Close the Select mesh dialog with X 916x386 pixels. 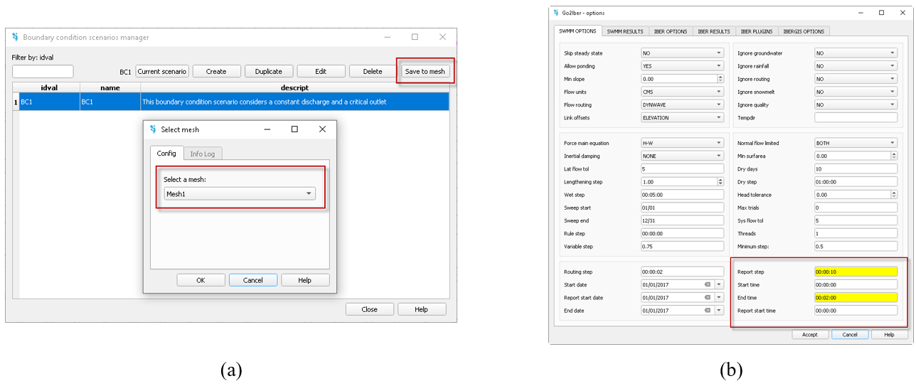tap(322, 129)
